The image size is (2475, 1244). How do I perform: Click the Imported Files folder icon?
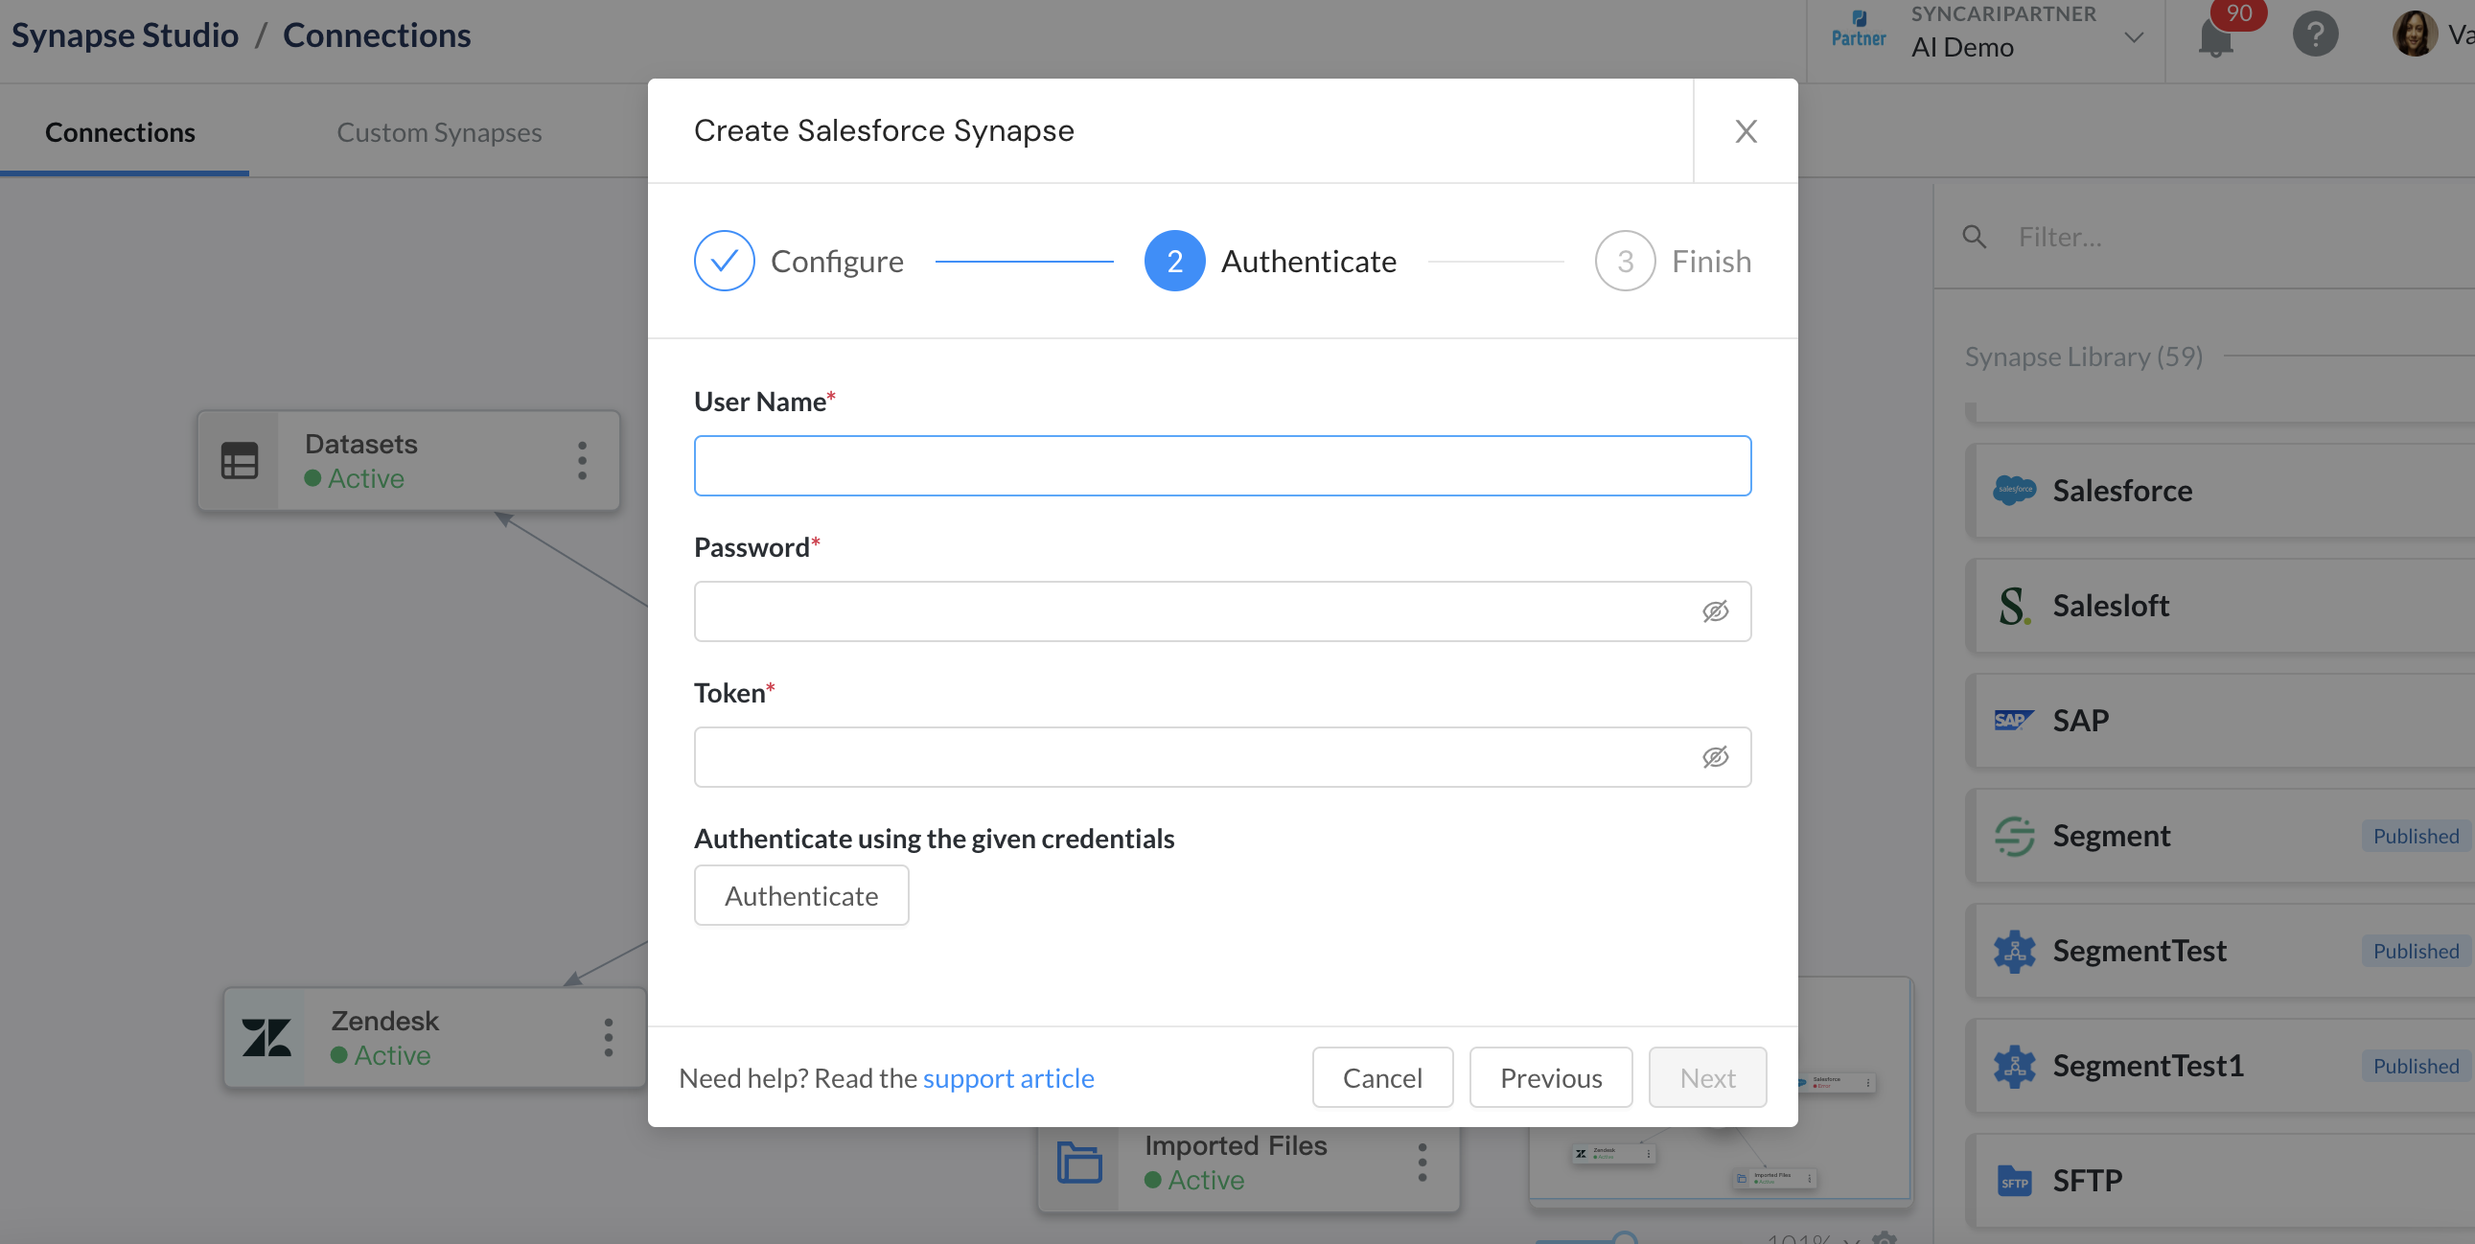[x=1079, y=1162]
